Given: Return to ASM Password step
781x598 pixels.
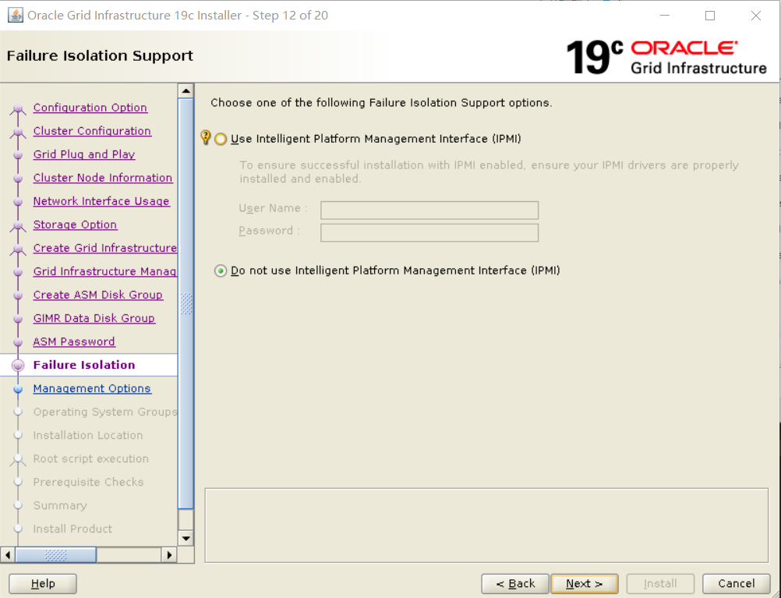Looking at the screenshot, I should click(74, 341).
